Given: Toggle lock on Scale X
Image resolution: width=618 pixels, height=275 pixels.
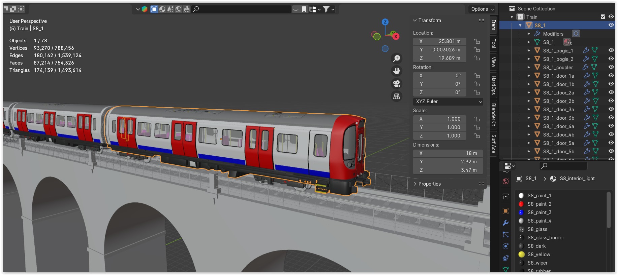Looking at the screenshot, I should point(477,119).
